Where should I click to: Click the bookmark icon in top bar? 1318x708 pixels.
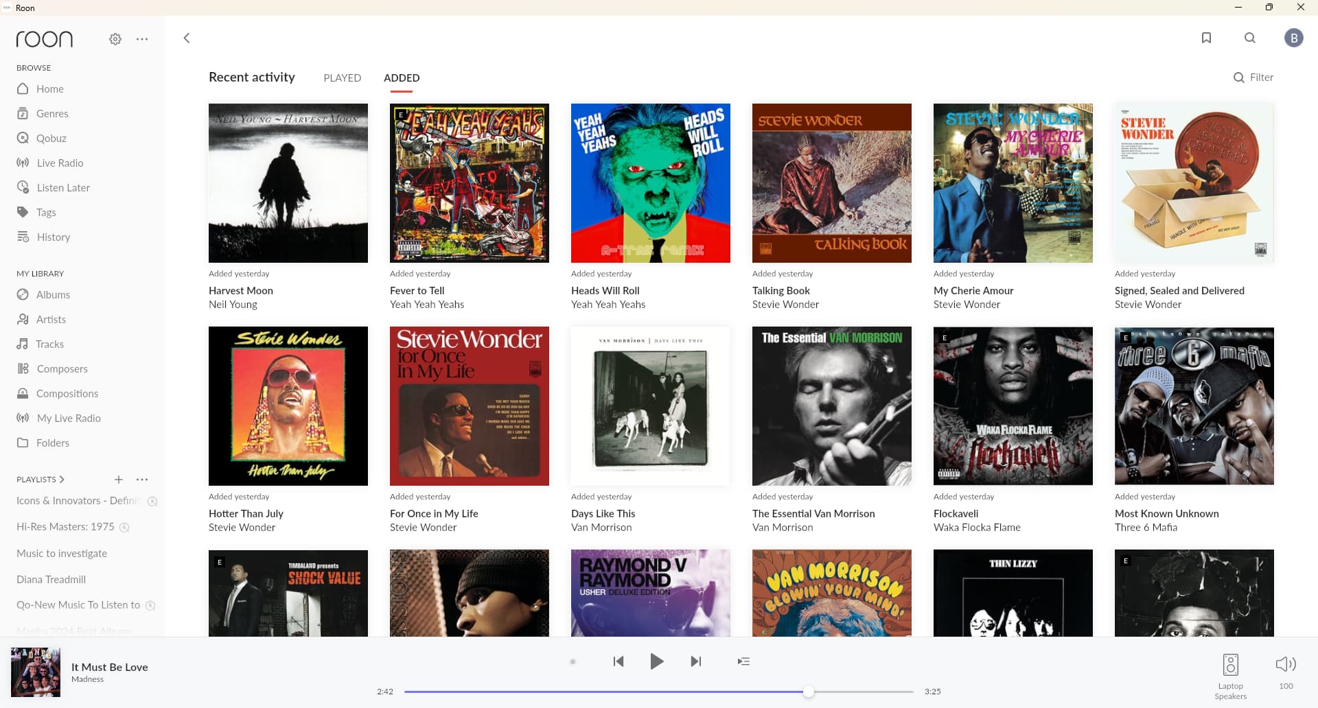1206,38
